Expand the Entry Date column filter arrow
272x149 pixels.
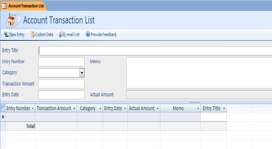(125, 109)
